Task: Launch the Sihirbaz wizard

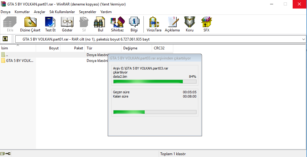Action: [x=117, y=24]
